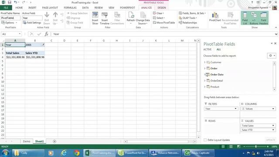Expand the Order table

point(204,68)
